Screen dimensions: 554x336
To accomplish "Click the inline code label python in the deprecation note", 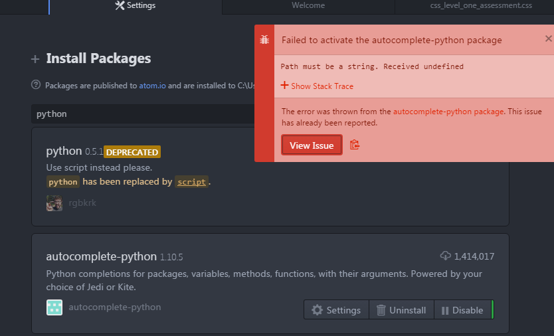I will pos(63,182).
